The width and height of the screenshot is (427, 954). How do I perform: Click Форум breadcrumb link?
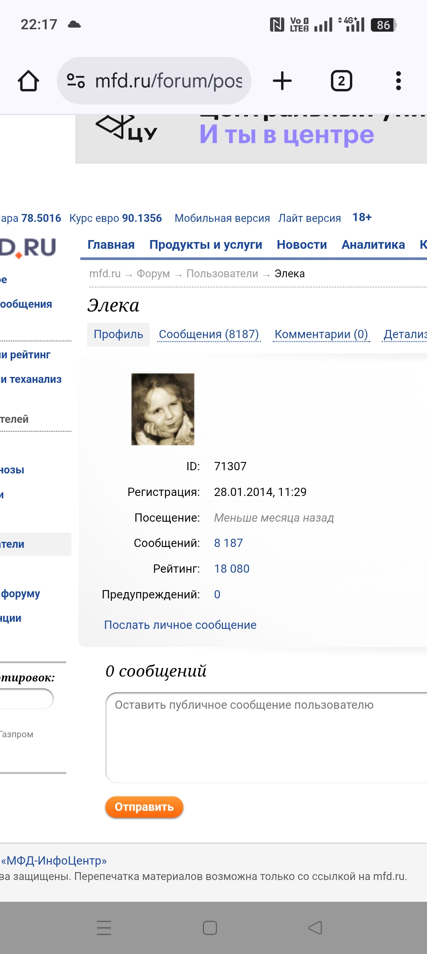coord(153,273)
